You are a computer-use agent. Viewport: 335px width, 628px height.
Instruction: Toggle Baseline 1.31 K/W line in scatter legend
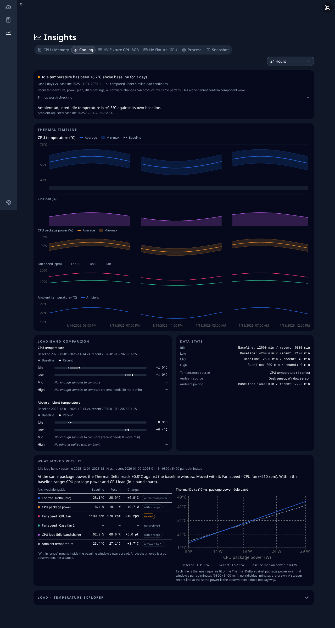(x=193, y=565)
